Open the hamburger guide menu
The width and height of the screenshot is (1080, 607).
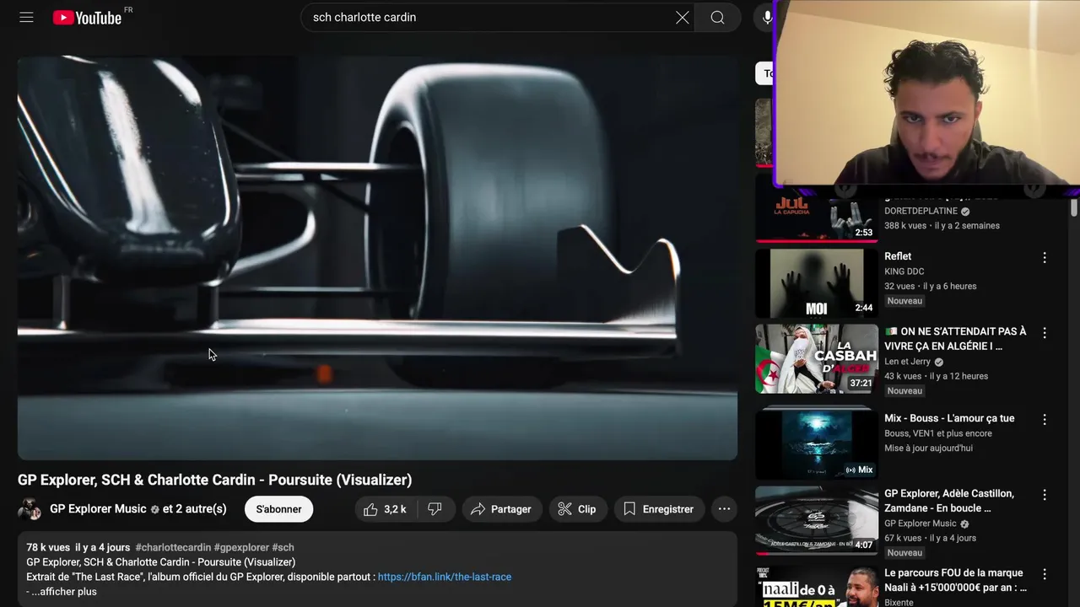(26, 17)
